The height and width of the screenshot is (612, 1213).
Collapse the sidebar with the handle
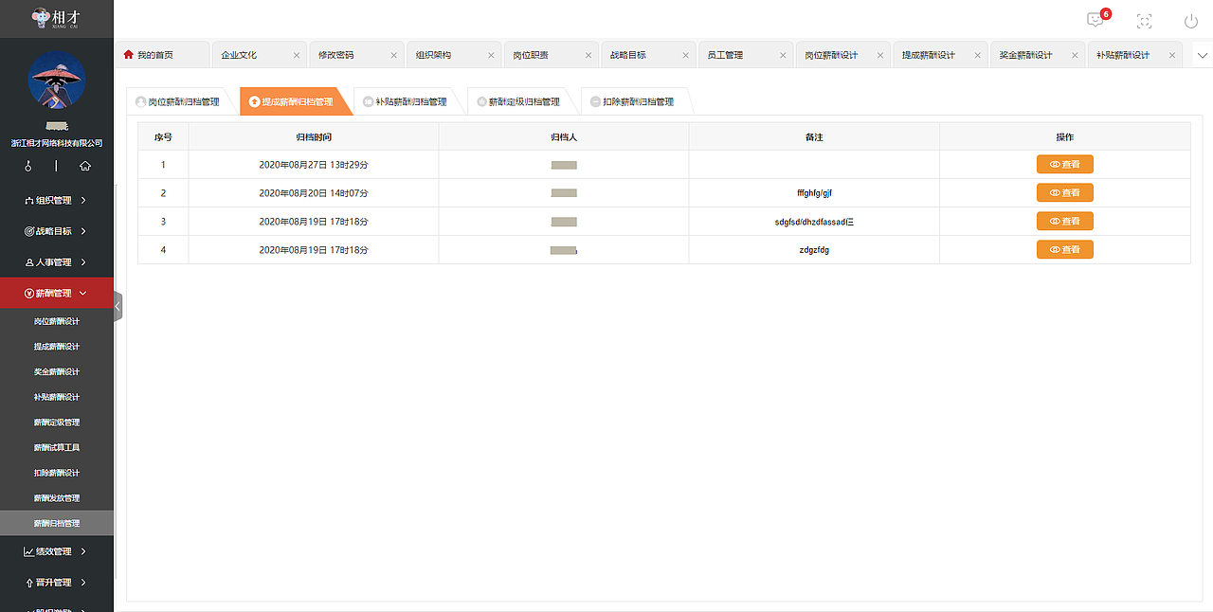point(118,306)
